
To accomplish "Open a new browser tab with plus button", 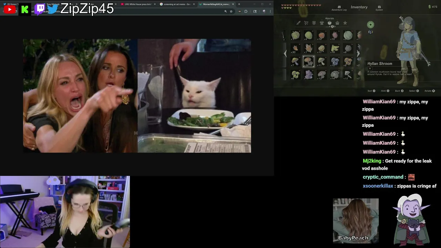I will point(239,4).
